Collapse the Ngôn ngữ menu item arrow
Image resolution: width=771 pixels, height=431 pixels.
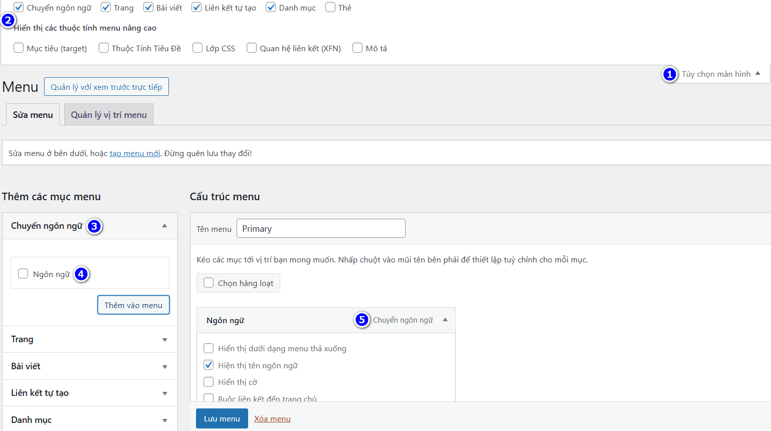pos(445,320)
